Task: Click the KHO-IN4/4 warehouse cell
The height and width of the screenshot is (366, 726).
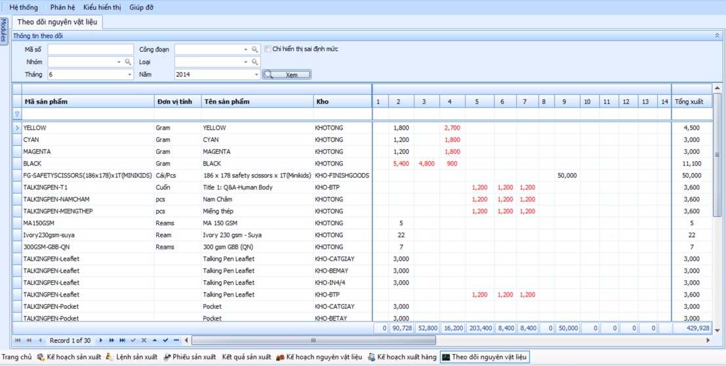Action: [x=342, y=283]
